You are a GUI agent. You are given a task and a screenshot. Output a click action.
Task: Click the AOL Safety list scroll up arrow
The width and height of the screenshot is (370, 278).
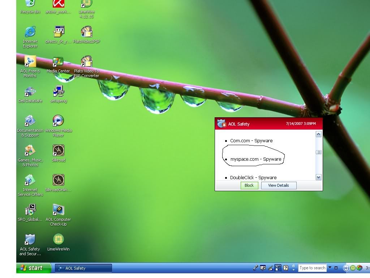(x=319, y=134)
